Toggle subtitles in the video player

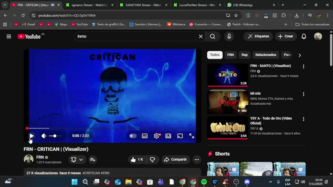tap(145, 136)
